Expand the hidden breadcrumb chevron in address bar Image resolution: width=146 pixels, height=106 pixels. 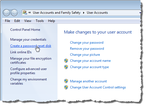coord(30,12)
